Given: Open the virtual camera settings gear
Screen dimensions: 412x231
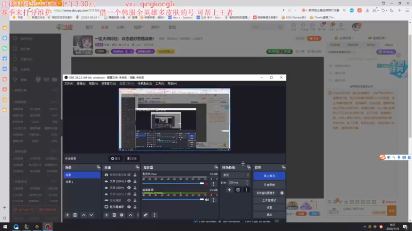Looking at the screenshot, I should tap(282, 193).
